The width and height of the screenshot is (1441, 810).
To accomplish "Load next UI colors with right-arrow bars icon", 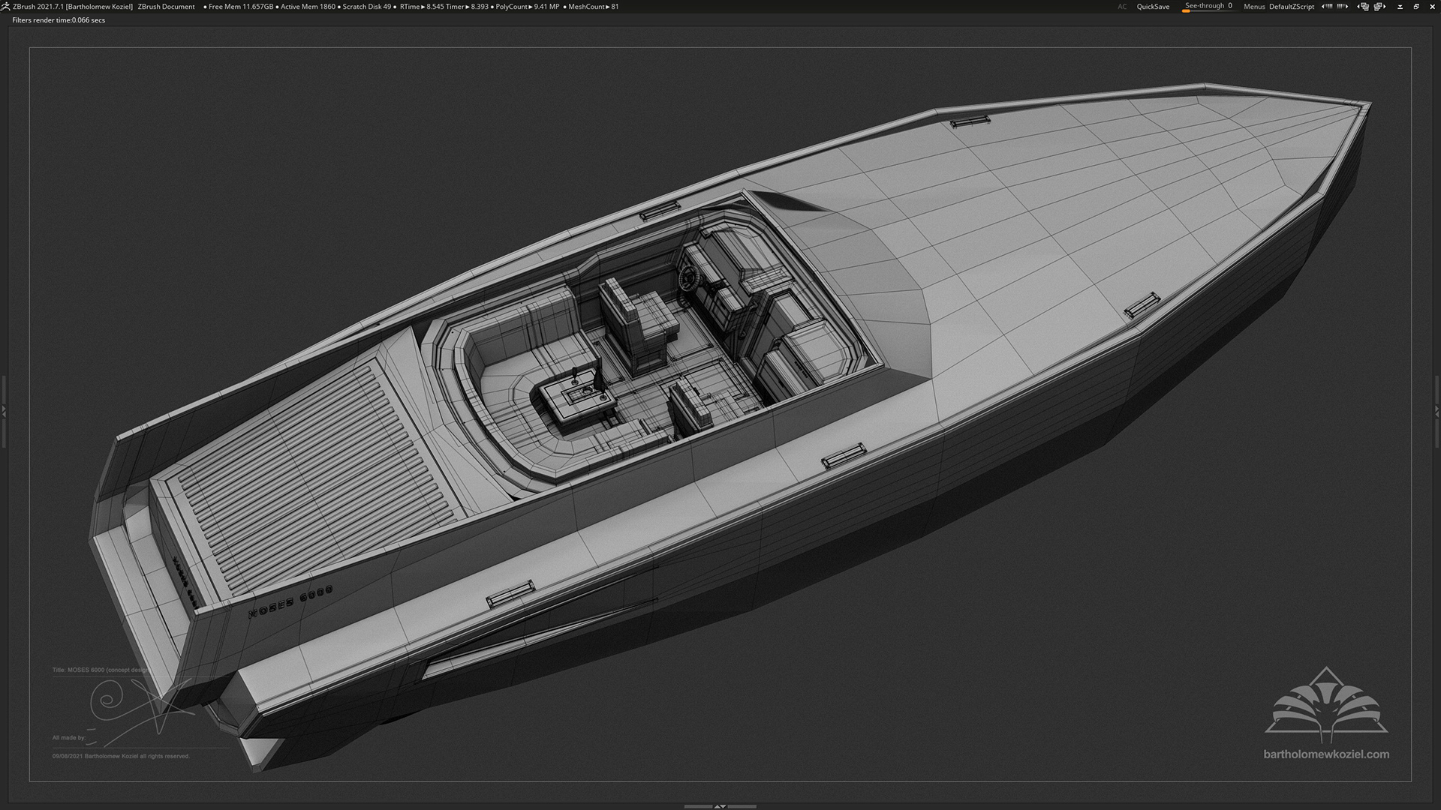I will click(1343, 7).
